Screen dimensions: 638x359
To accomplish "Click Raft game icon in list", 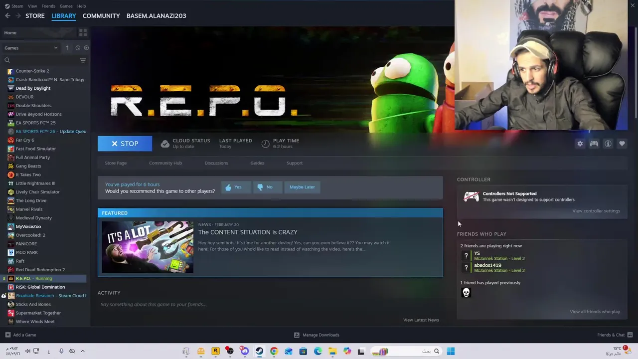I will pyautogui.click(x=11, y=261).
